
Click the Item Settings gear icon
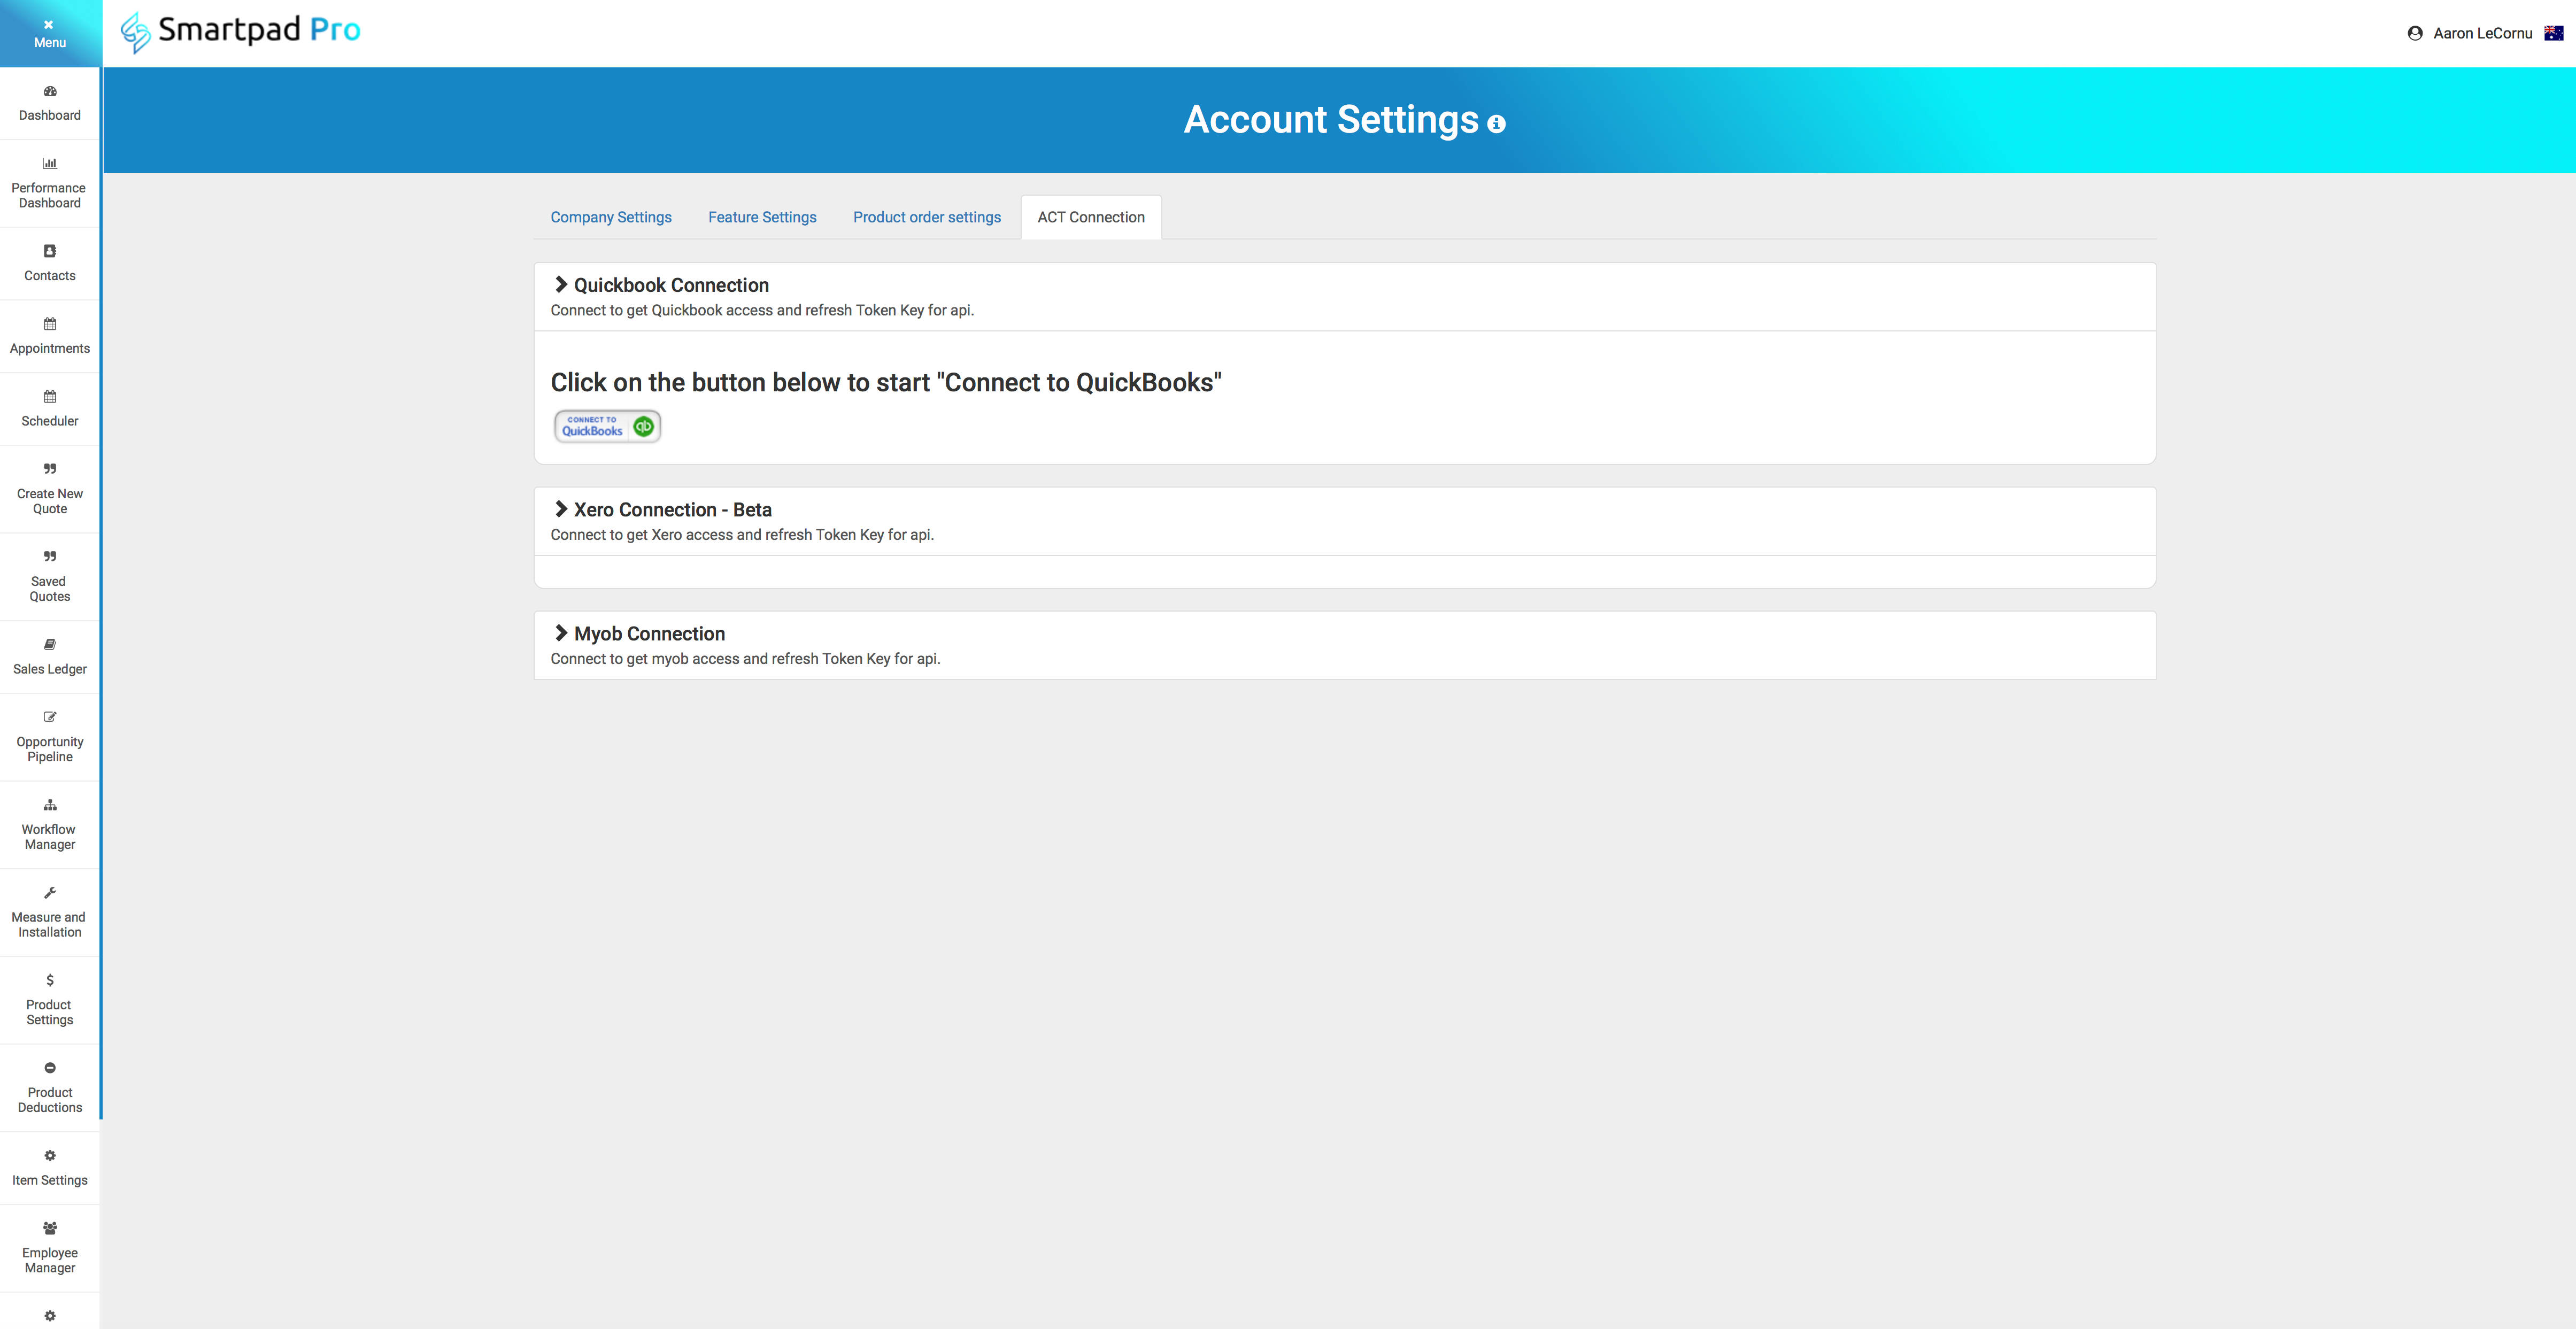point(50,1155)
